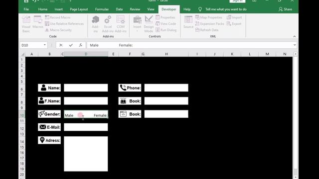Open control Properties
Viewport: 319px width, 179px height.
pos(165,17)
